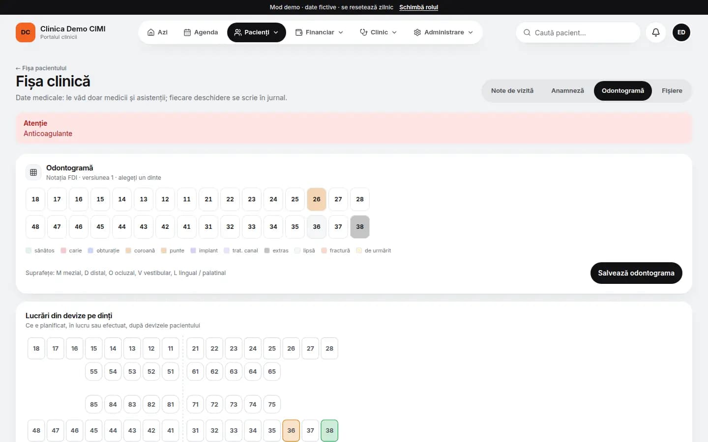Click the sănătos legend color swatch
The height and width of the screenshot is (442, 708).
[29, 250]
